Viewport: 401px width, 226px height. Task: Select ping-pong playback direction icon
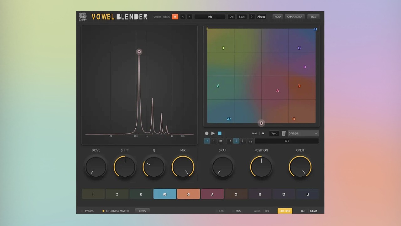(x=221, y=141)
